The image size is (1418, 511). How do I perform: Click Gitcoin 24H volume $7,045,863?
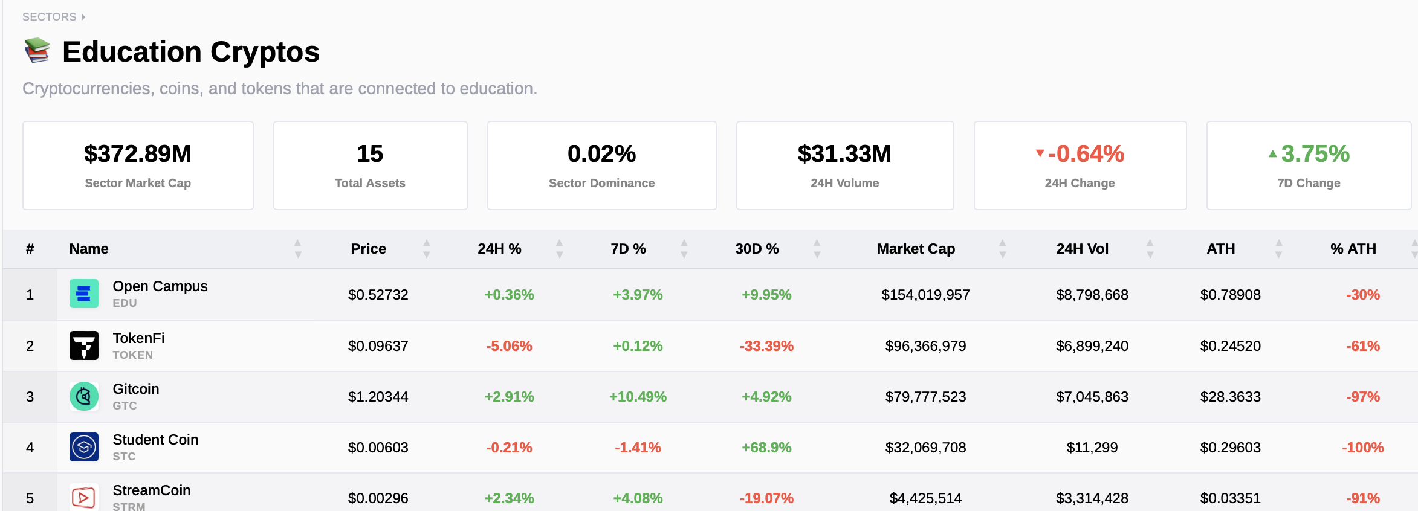(1092, 397)
